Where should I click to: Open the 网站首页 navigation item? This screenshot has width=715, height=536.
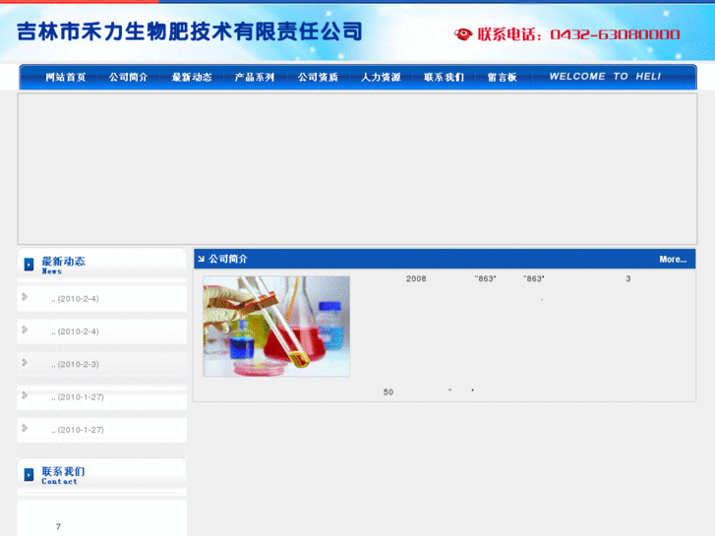coord(66,77)
